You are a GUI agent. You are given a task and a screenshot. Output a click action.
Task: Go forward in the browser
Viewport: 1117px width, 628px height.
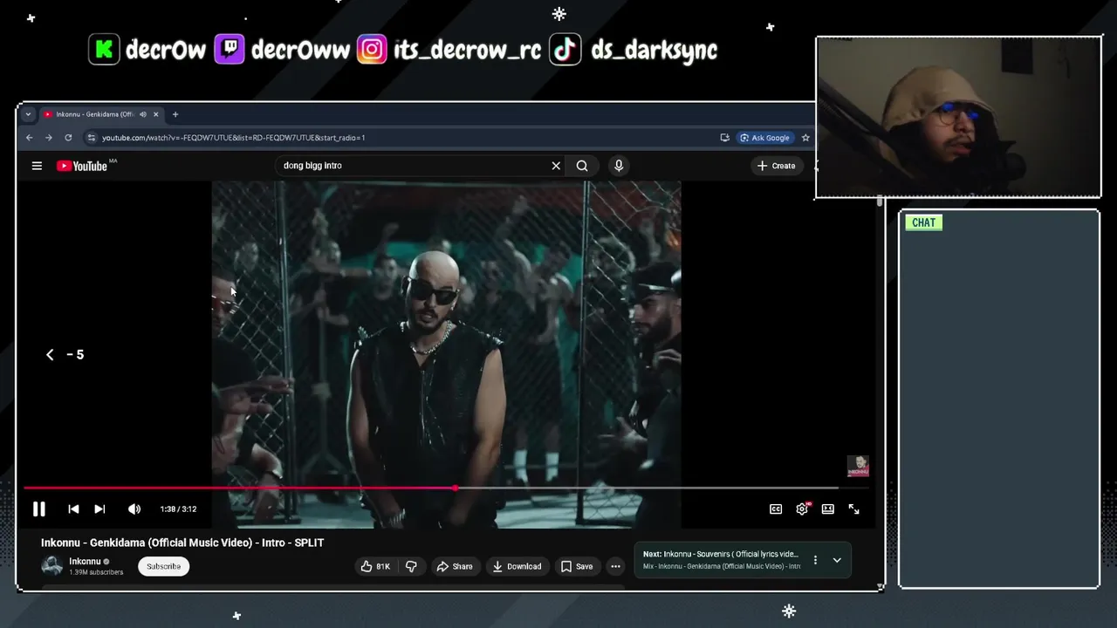[48, 138]
